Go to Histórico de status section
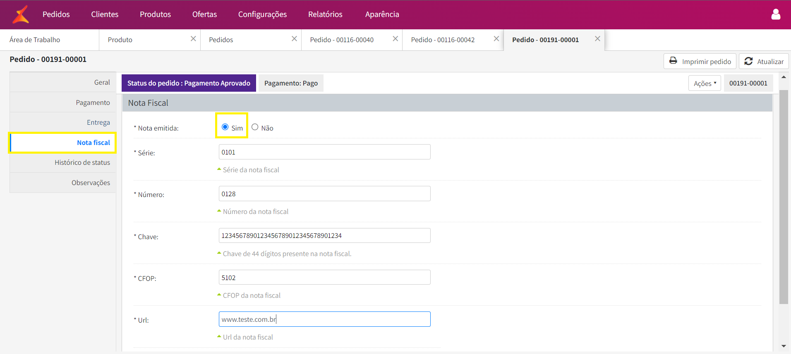The height and width of the screenshot is (354, 791). (x=63, y=162)
